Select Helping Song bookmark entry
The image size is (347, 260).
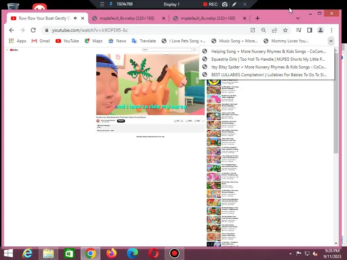click(267, 51)
